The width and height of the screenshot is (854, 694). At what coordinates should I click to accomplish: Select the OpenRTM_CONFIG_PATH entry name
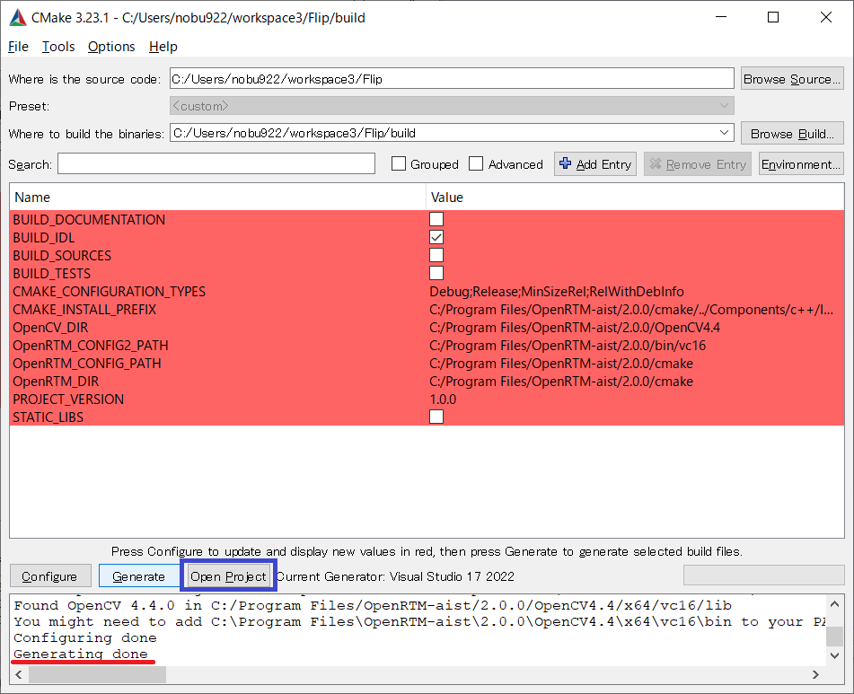[x=87, y=363]
